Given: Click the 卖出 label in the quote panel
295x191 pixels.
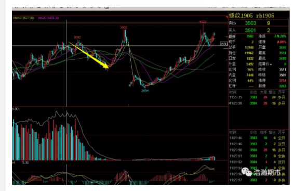Looking at the screenshot, I should pyautogui.click(x=232, y=23).
